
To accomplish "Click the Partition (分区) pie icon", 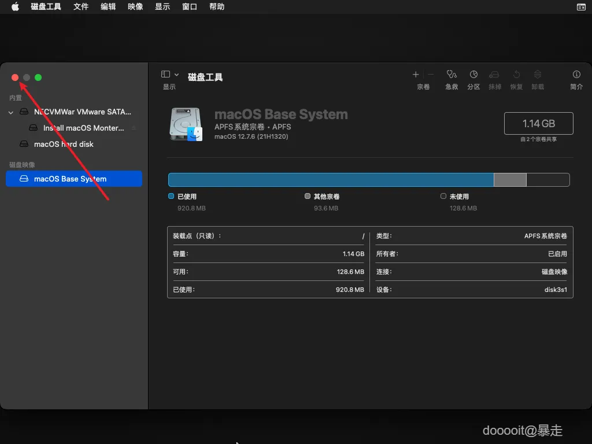I will [x=473, y=75].
